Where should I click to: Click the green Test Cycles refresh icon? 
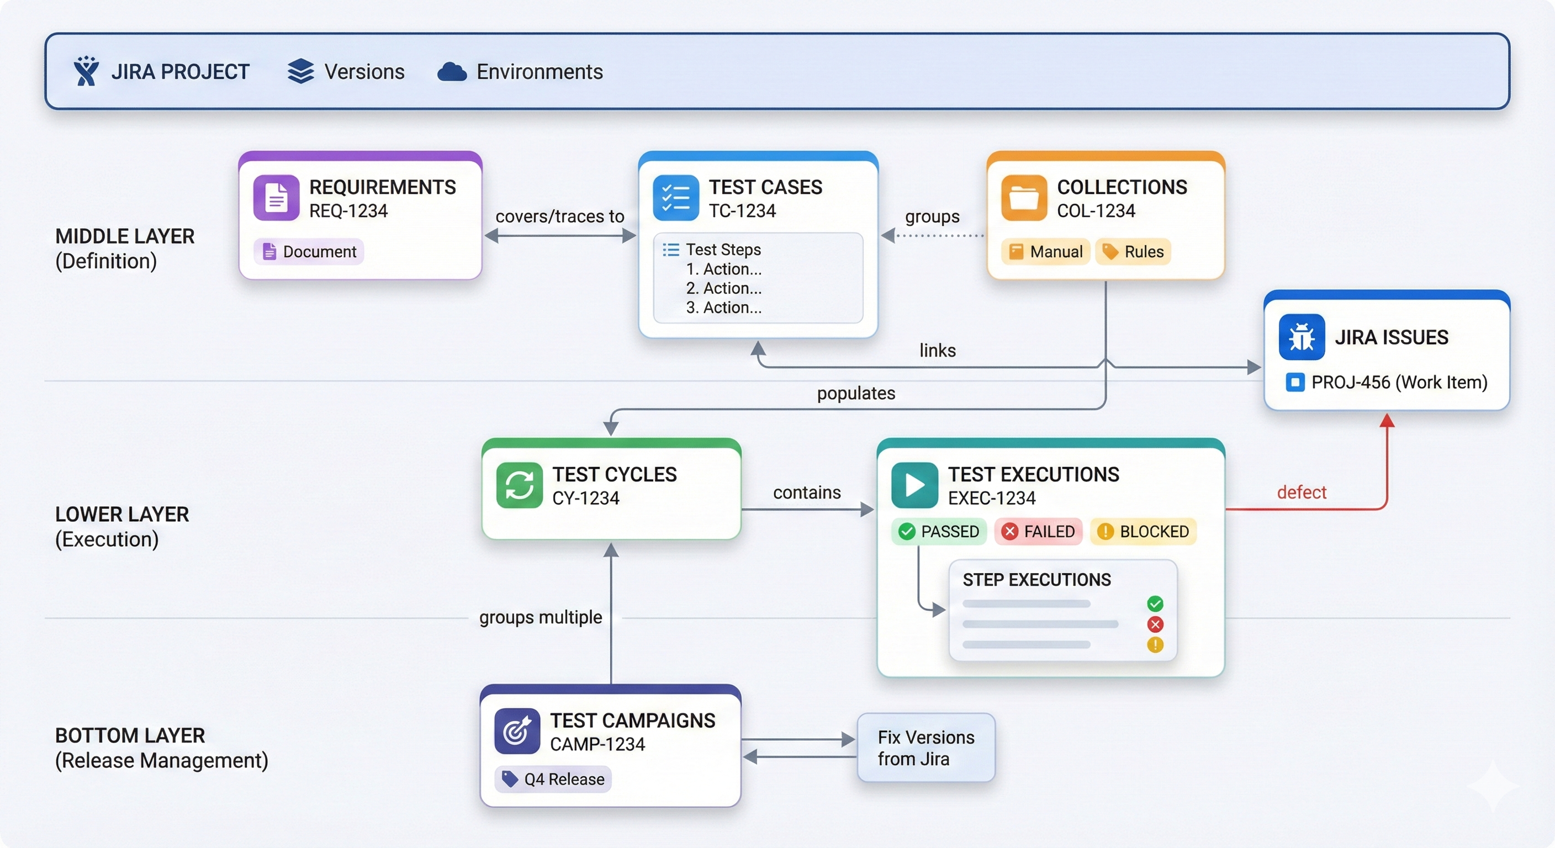519,485
